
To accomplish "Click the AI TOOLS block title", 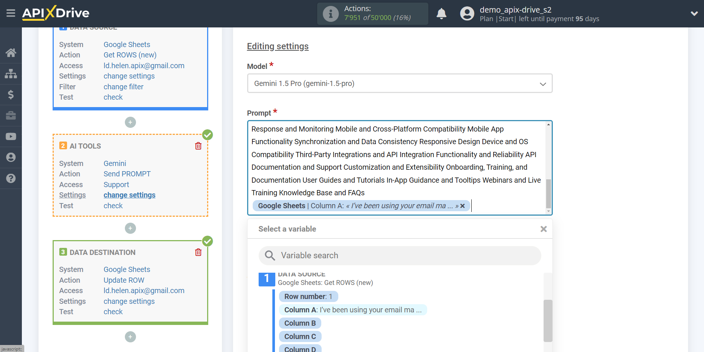I will click(x=85, y=146).
